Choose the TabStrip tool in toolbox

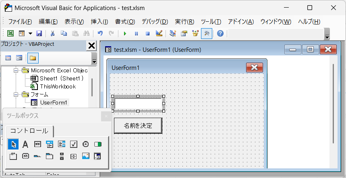pos(37,156)
